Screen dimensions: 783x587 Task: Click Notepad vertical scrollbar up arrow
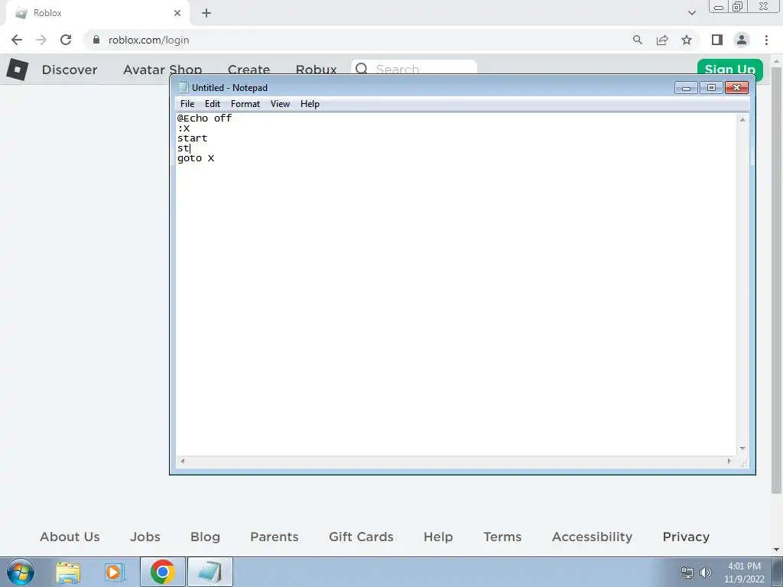[742, 120]
